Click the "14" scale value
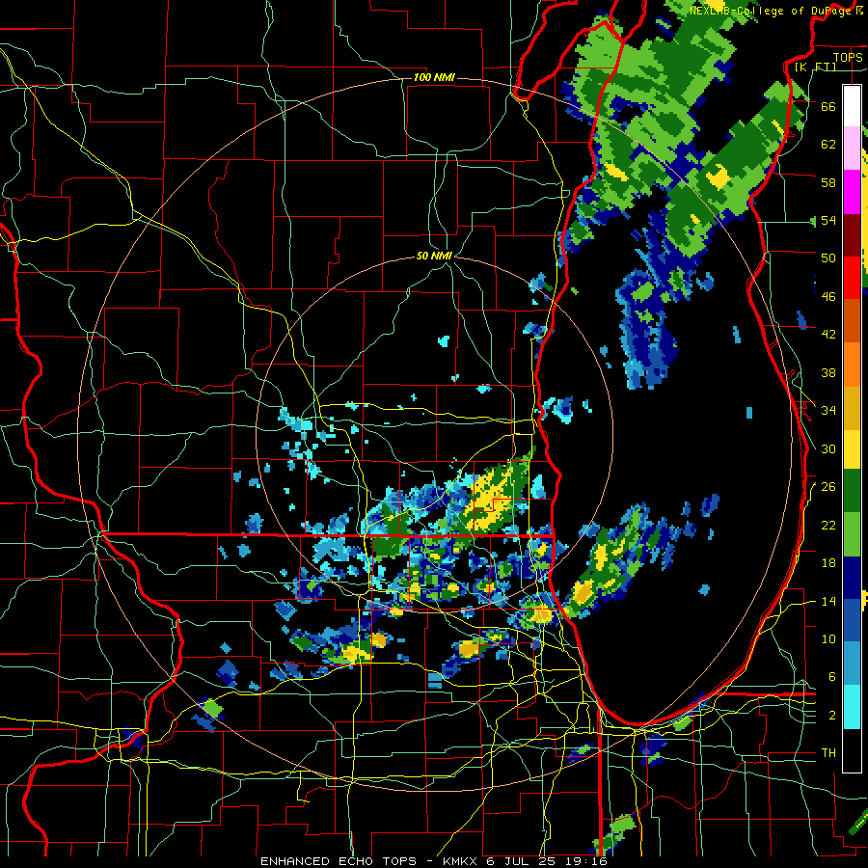 click(828, 601)
